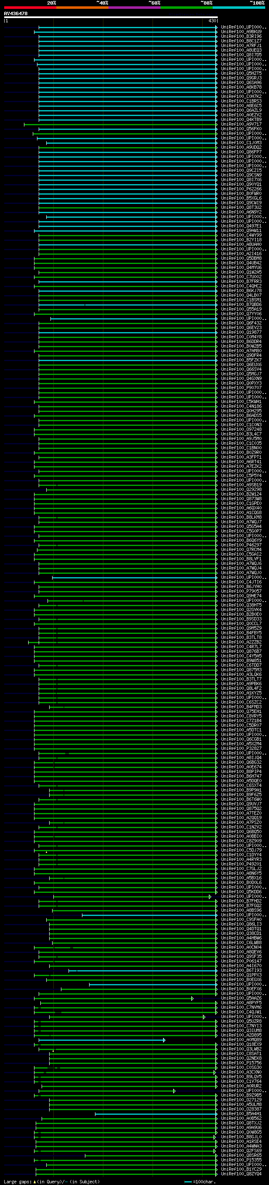Image resolution: width=269 pixels, height=1185 pixels.
Task: Open hit UniRef100_B8C1Z7
Action: [x=241, y=41]
